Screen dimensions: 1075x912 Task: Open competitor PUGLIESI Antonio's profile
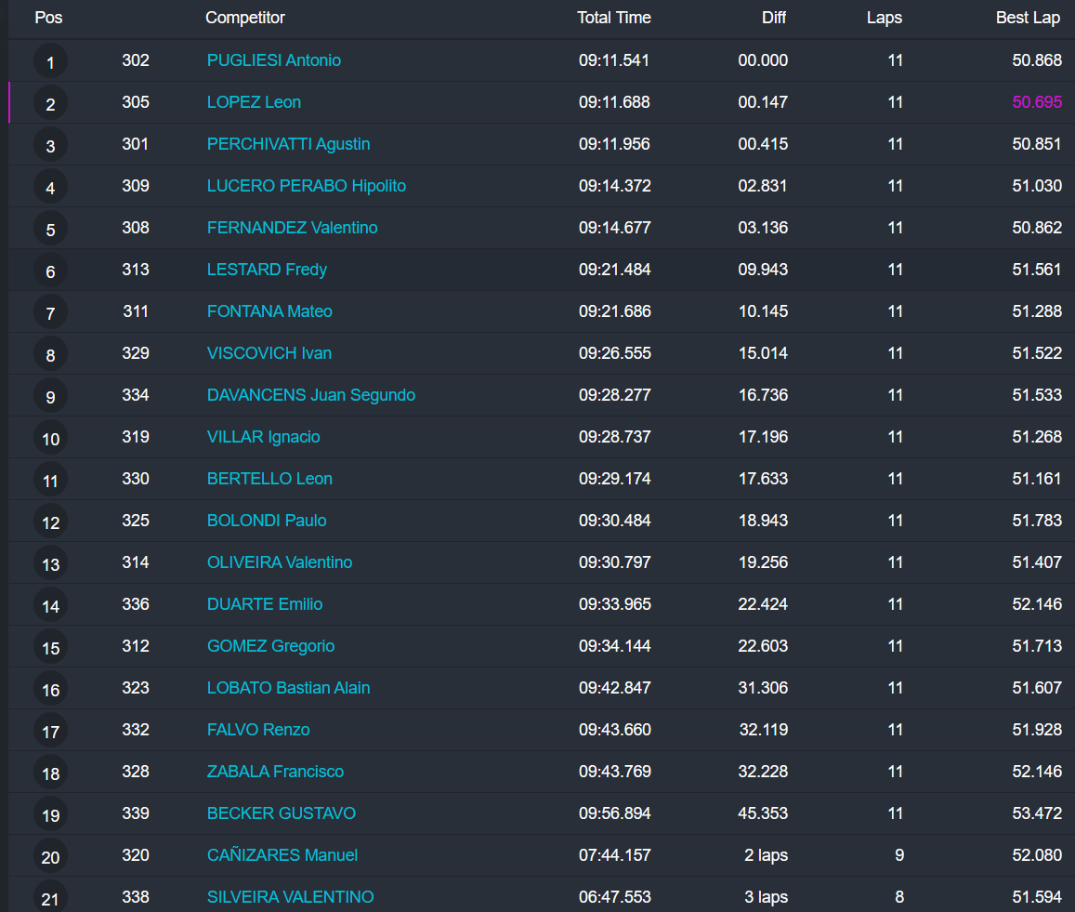coord(274,60)
